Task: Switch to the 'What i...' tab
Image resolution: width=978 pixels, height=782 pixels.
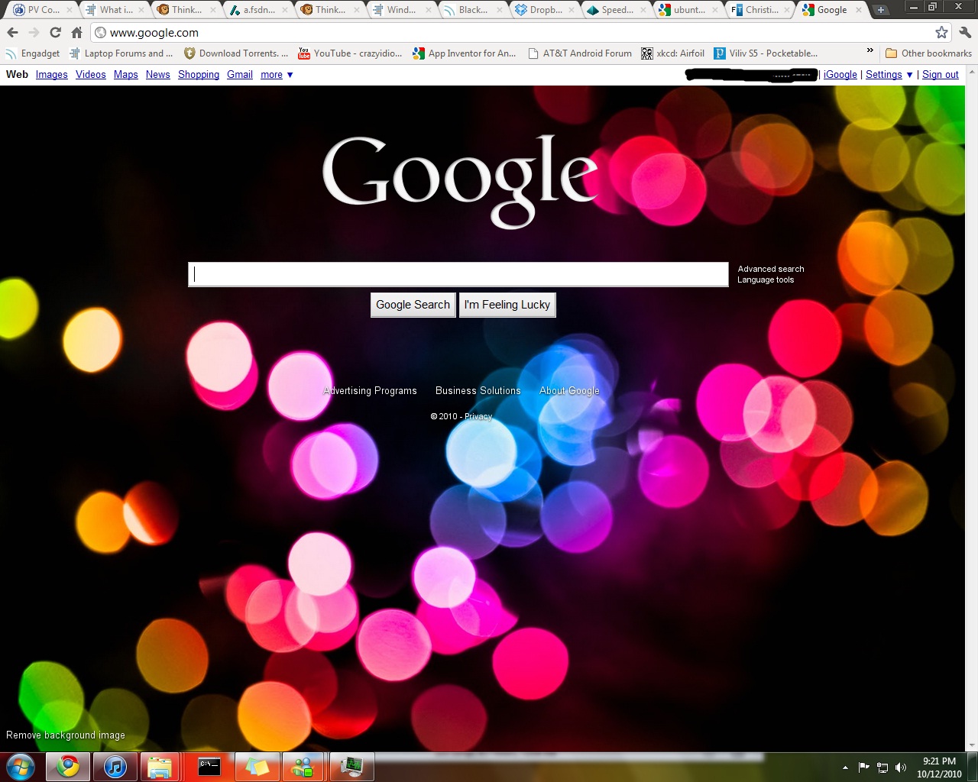Action: (115, 10)
